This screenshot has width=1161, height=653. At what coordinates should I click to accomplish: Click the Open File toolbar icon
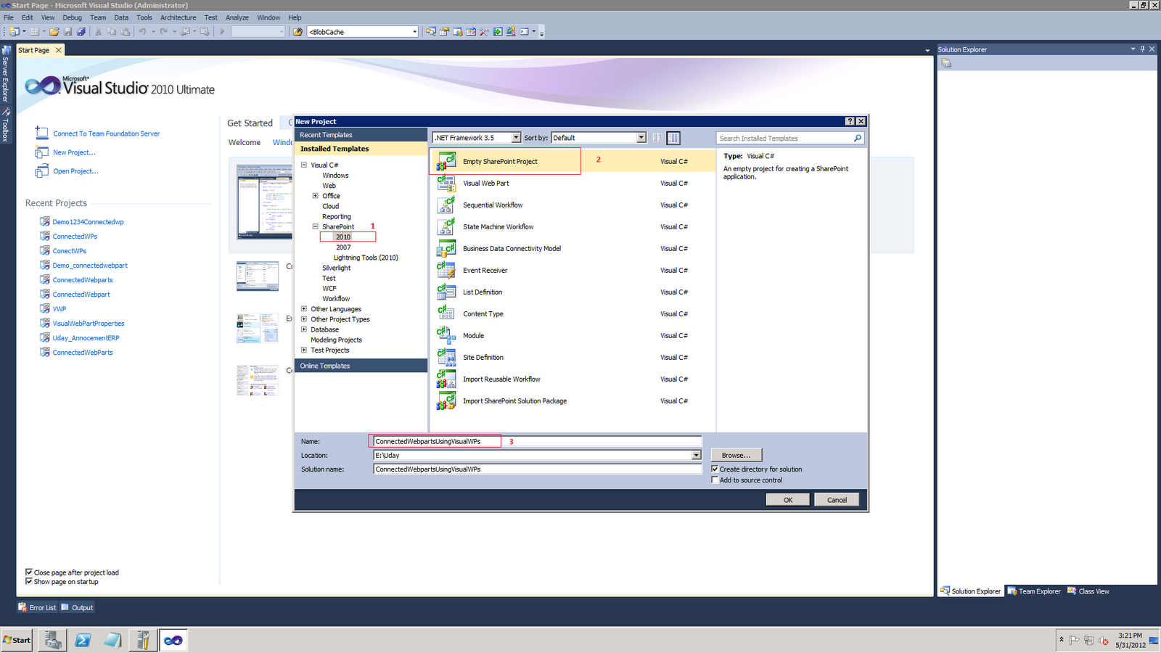coord(54,32)
